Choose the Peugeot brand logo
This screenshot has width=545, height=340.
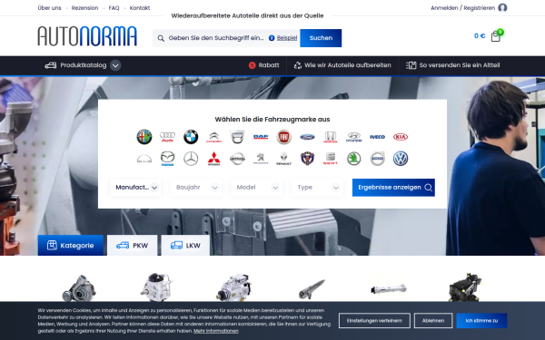coord(261,159)
